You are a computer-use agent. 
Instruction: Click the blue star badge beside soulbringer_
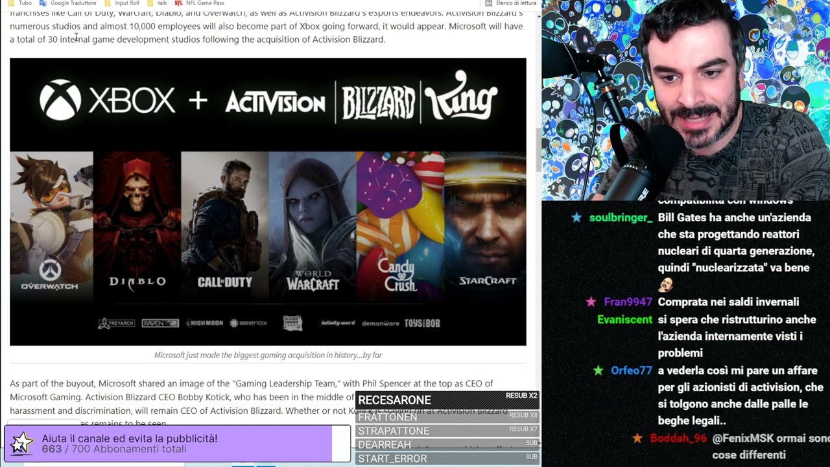[576, 218]
